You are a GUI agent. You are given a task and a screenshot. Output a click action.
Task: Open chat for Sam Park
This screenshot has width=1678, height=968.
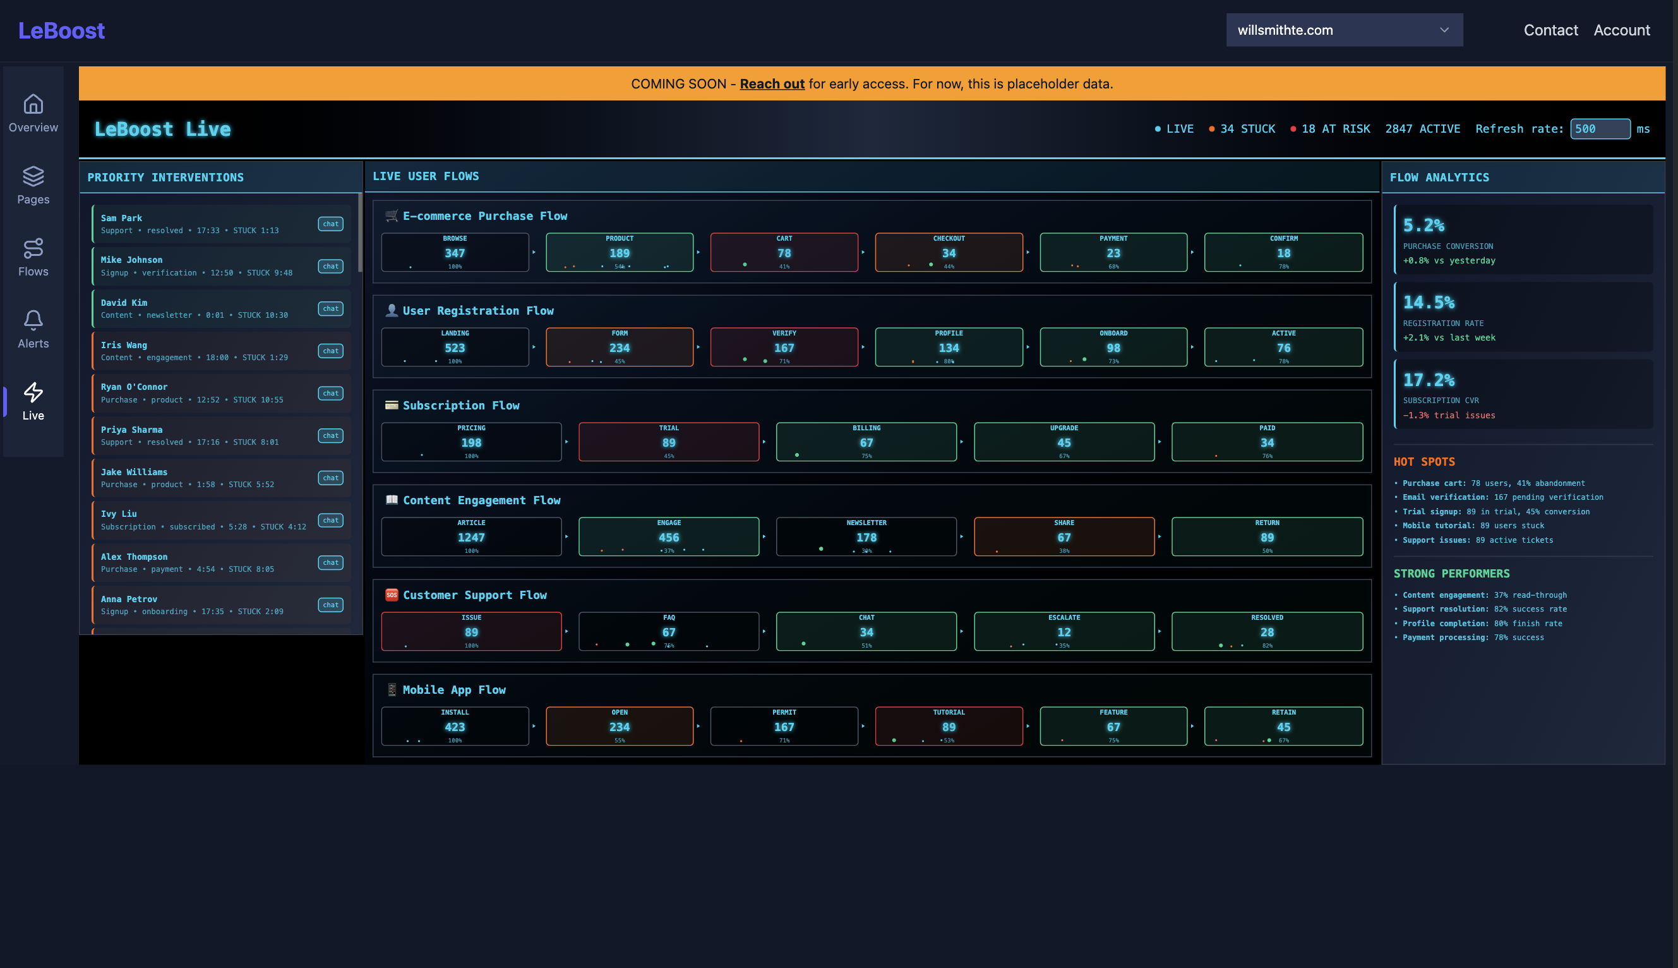[x=330, y=224]
